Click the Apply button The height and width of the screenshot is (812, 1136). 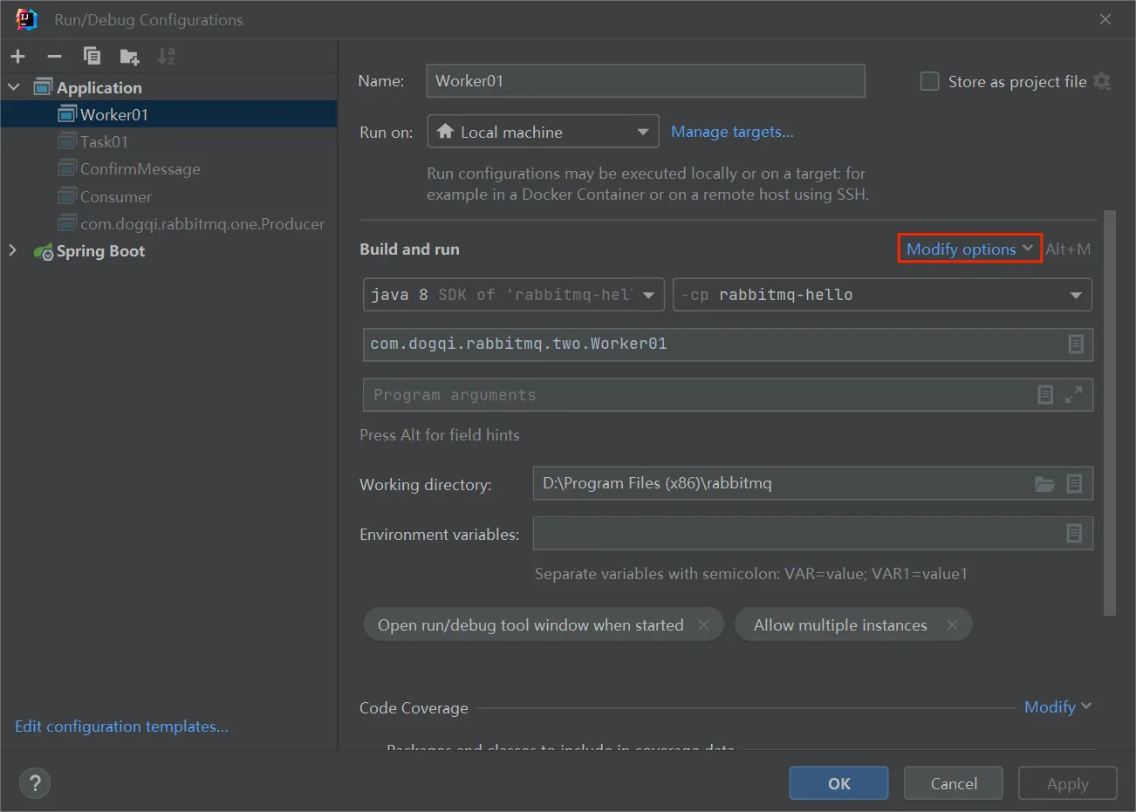click(x=1068, y=783)
